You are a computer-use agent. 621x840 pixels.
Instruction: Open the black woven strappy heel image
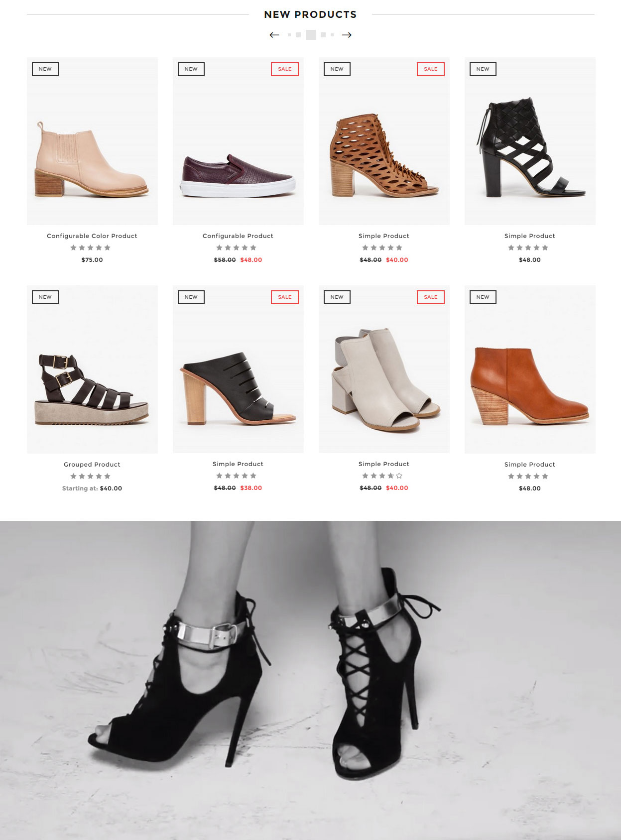click(x=530, y=141)
